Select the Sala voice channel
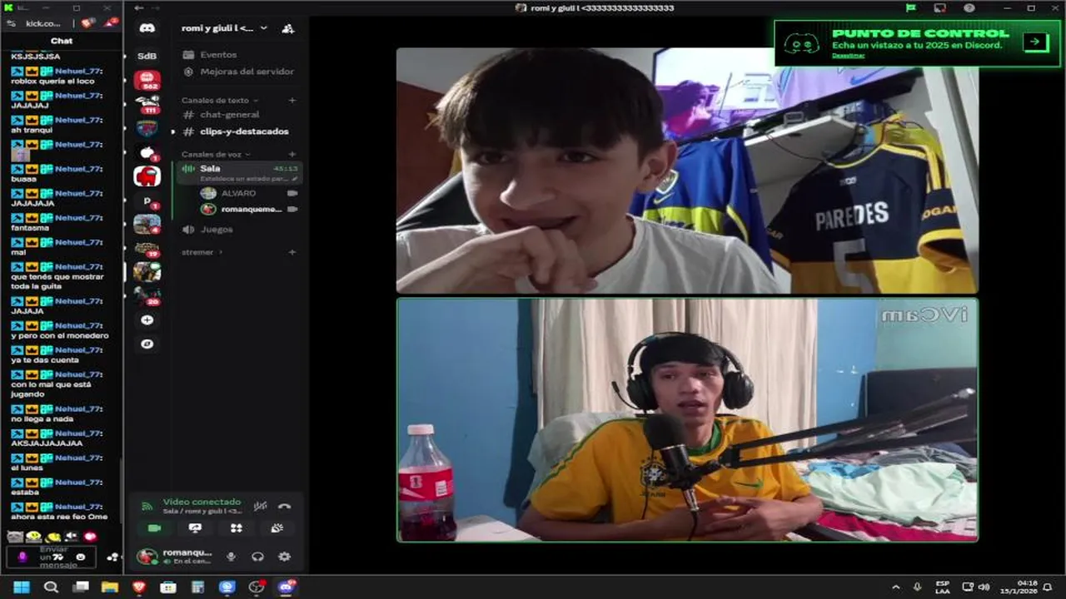This screenshot has height=599, width=1066. point(238,172)
